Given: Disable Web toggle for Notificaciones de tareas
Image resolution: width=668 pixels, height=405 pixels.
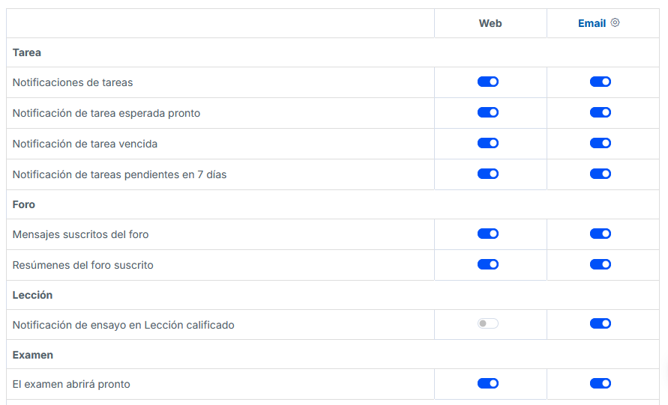Looking at the screenshot, I should pyautogui.click(x=488, y=82).
